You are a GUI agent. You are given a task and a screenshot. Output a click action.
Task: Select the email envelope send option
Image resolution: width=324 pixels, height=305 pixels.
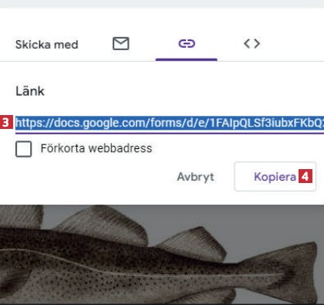[121, 43]
